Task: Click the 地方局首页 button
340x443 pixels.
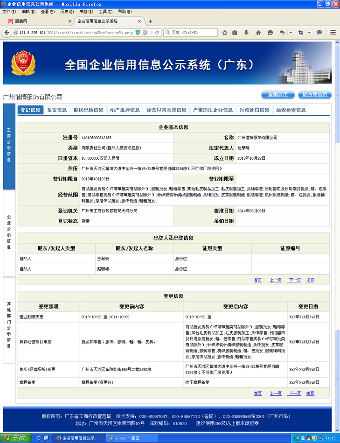Action: point(315,95)
